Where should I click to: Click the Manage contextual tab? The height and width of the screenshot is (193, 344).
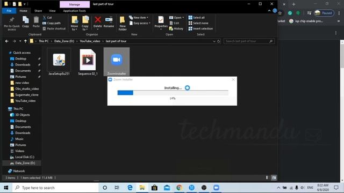(75, 4)
